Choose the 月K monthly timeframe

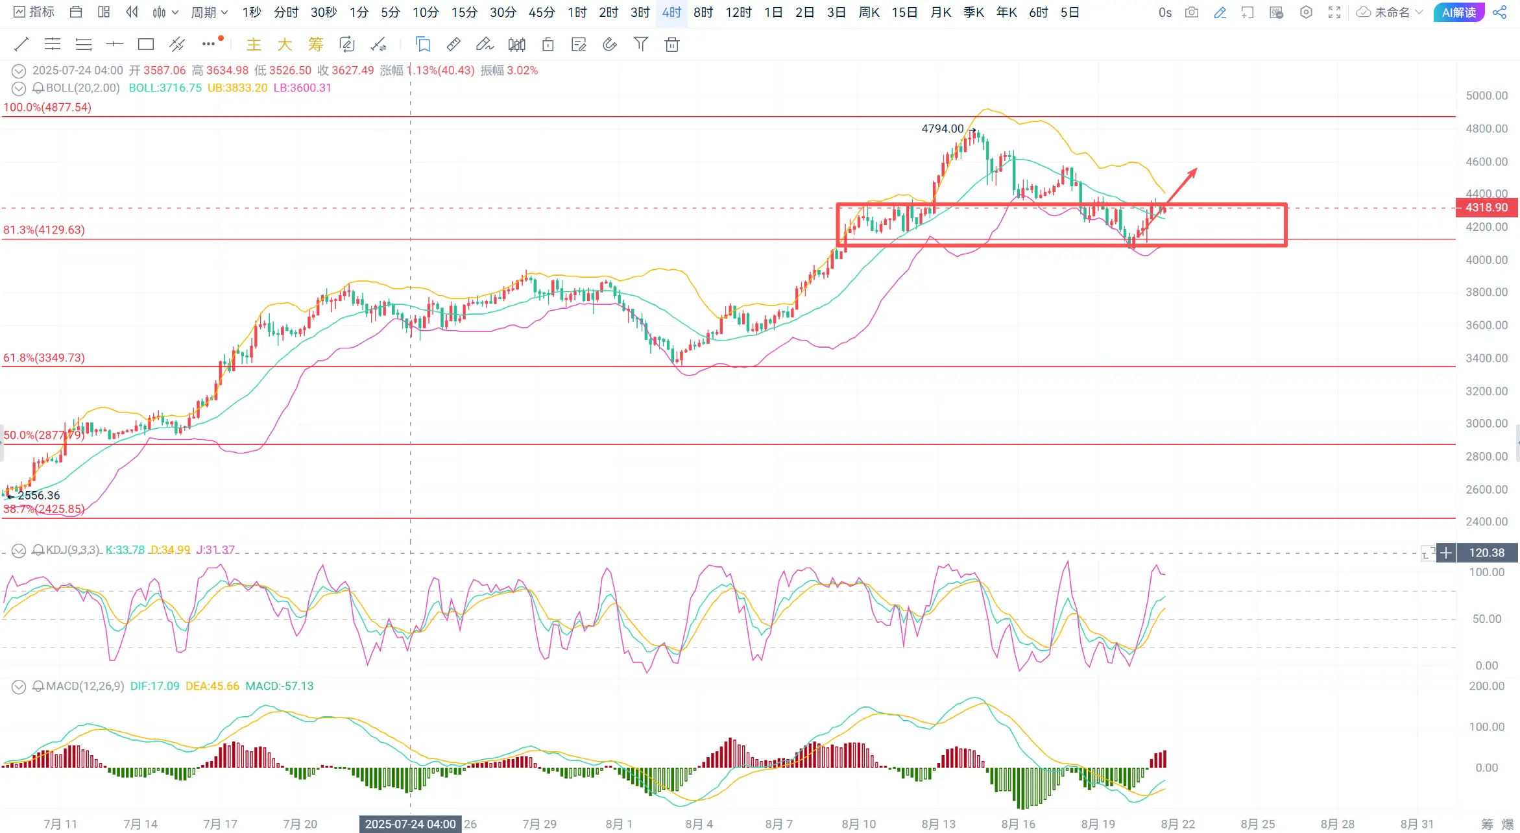pyautogui.click(x=941, y=12)
